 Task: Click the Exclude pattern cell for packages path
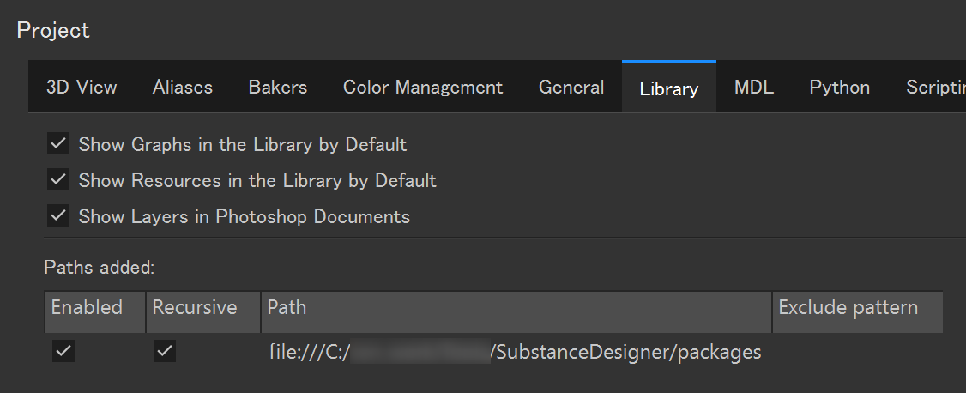[858, 352]
